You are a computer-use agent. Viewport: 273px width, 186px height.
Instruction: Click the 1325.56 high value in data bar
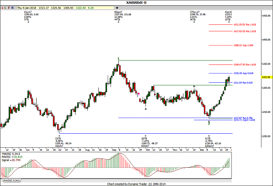(x=56, y=8)
